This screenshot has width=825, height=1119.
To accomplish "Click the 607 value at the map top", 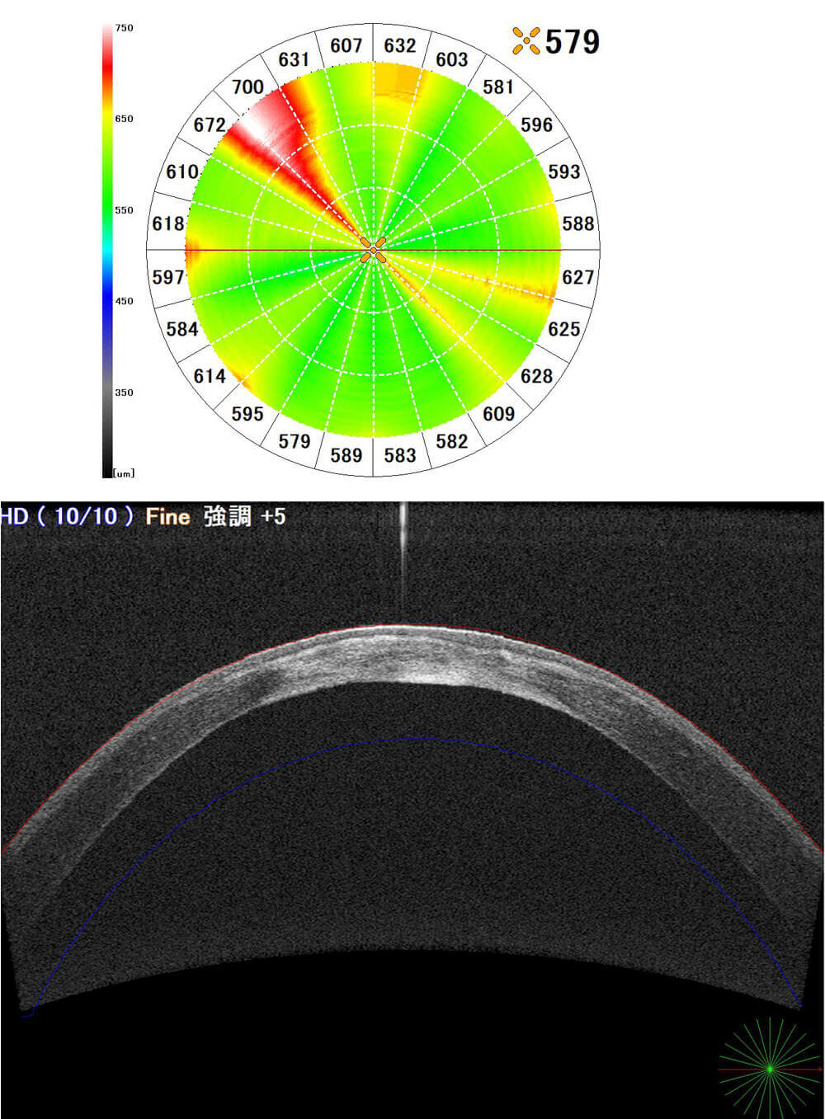I will point(346,45).
